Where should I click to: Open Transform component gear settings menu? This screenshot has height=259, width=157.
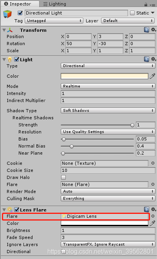(153, 30)
